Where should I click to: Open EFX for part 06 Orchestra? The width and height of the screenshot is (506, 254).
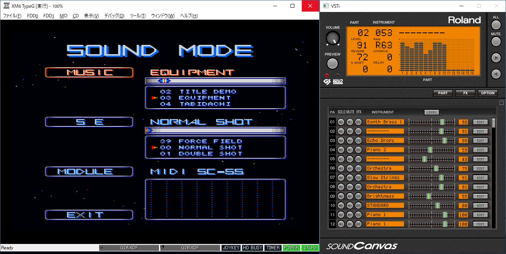pos(358,168)
